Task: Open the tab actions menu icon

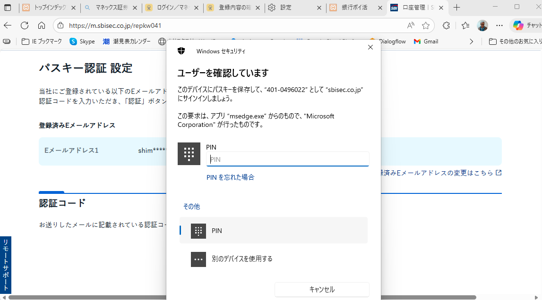Action: point(8,8)
